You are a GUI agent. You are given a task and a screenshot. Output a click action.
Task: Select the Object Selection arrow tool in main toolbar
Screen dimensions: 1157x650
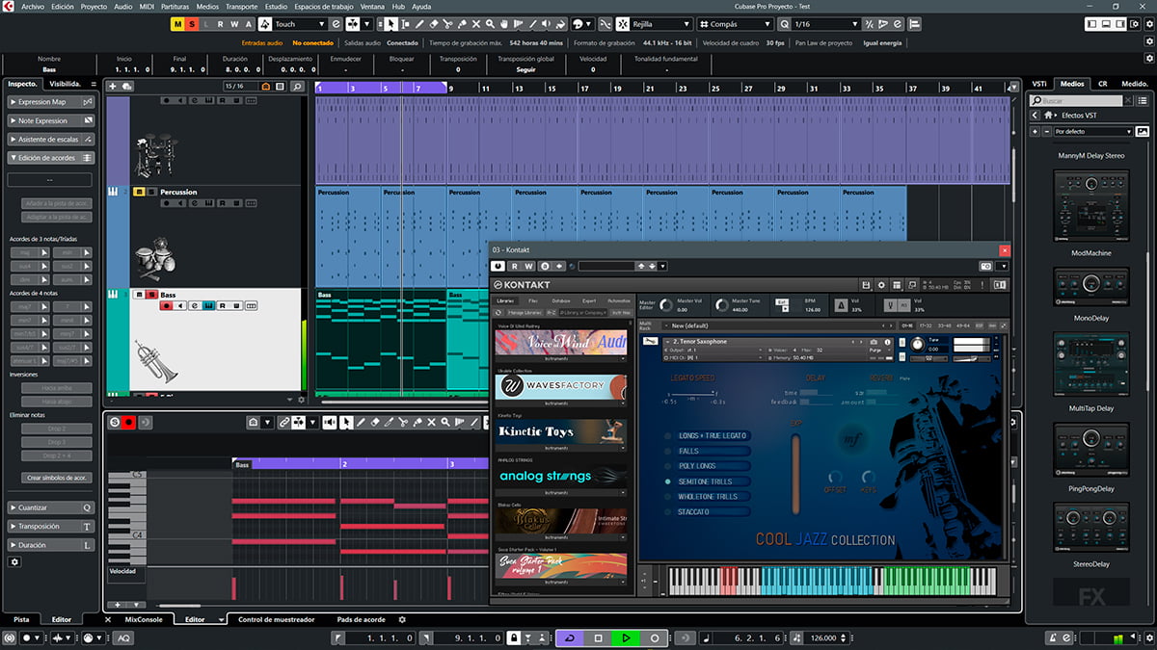tap(391, 24)
